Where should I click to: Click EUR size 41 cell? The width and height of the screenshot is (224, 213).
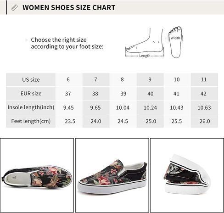point(177,94)
